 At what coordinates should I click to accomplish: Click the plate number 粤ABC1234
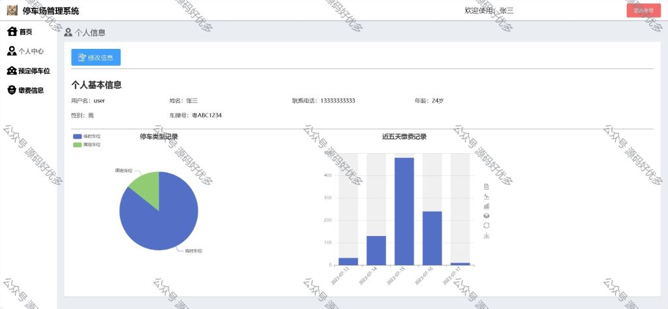click(207, 115)
